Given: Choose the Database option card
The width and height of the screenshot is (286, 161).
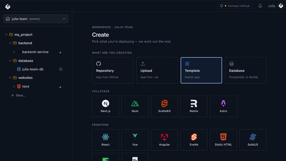Looking at the screenshot, I should [x=246, y=70].
